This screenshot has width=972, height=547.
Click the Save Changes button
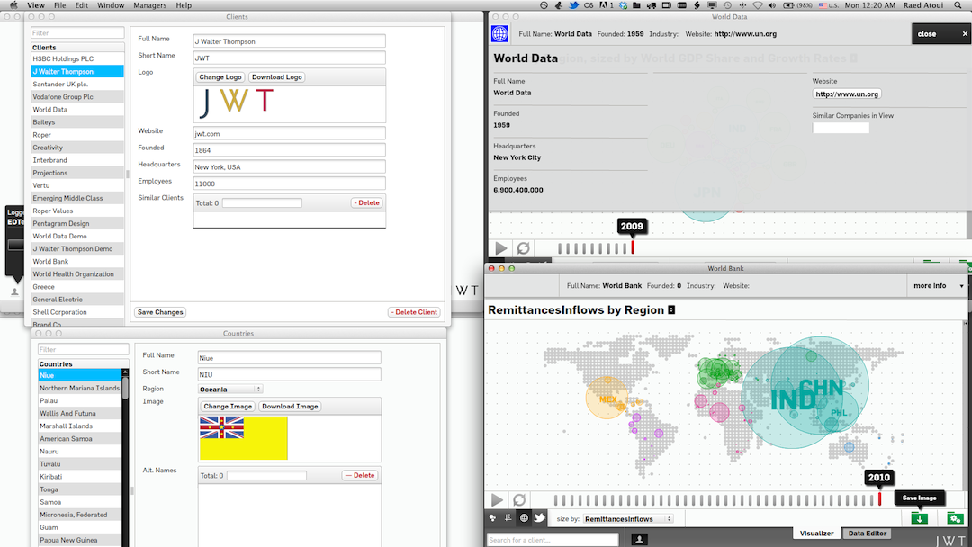pyautogui.click(x=160, y=312)
